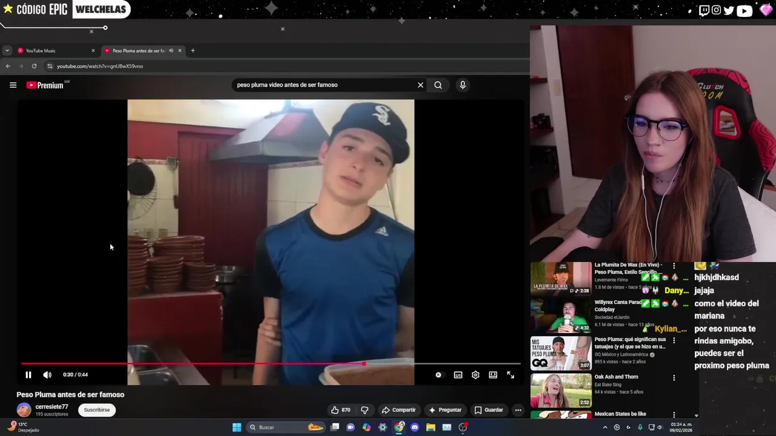
Task: Open a new browser tab
Action: click(x=193, y=51)
